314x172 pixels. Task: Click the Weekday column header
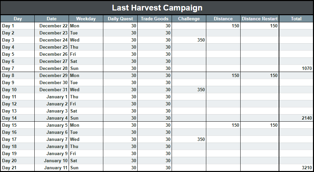[86, 19]
